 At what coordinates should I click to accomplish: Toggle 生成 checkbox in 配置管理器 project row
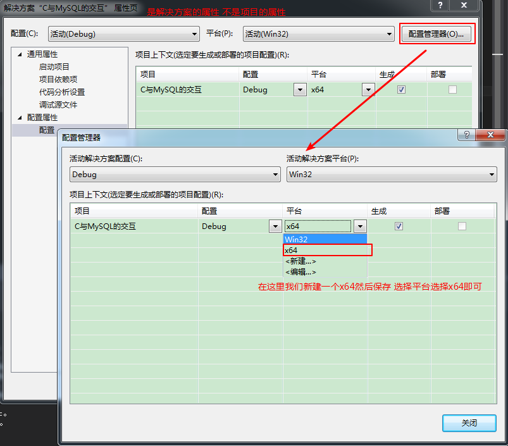(x=399, y=226)
